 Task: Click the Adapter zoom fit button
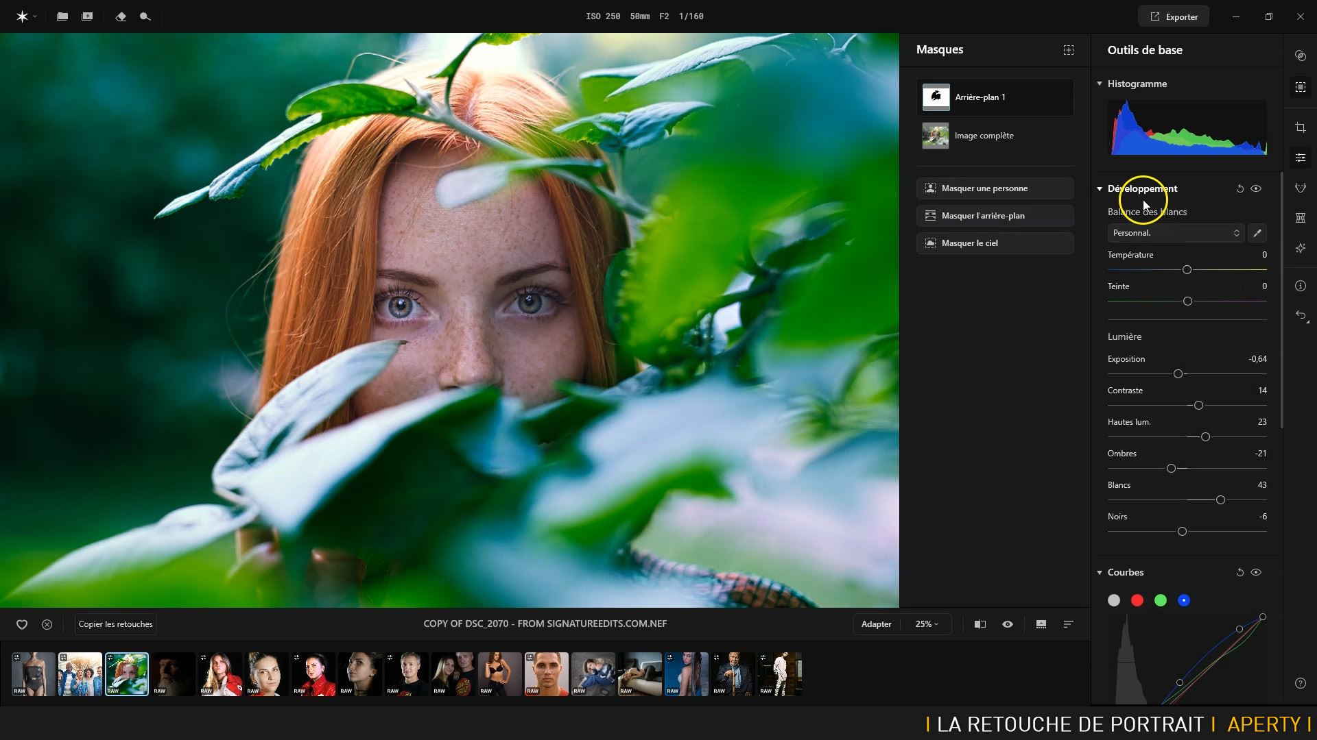pyautogui.click(x=877, y=624)
